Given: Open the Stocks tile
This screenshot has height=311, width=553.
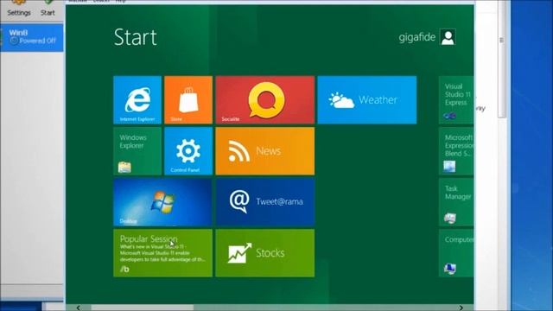Looking at the screenshot, I should coord(265,253).
